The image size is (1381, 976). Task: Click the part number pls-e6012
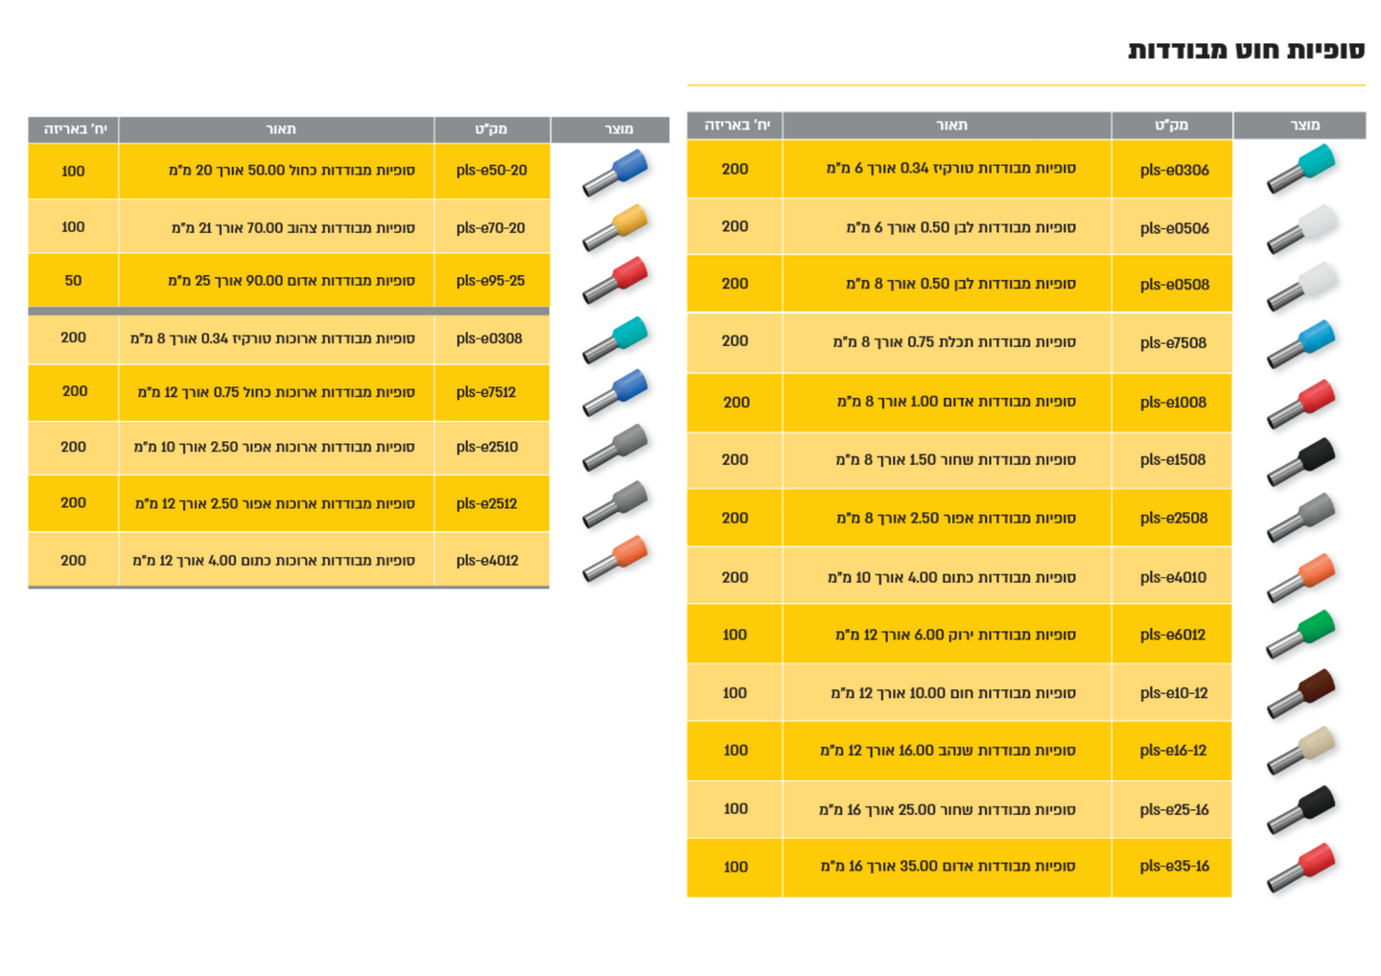click(x=1173, y=635)
